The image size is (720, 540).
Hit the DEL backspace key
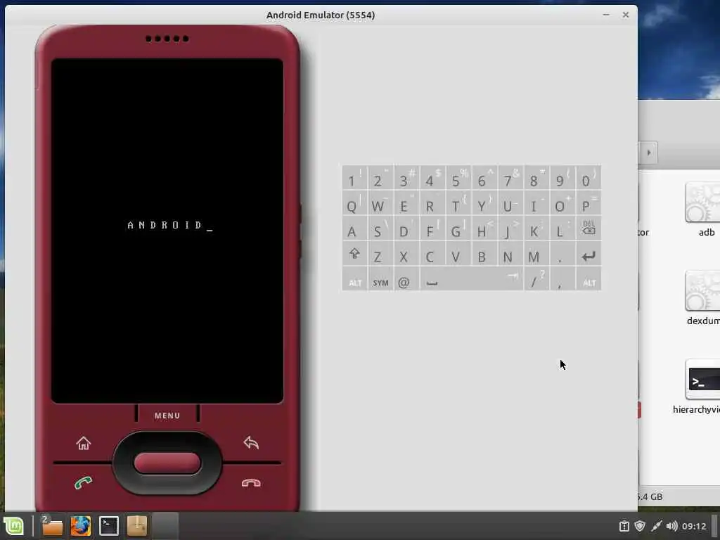pyautogui.click(x=589, y=229)
